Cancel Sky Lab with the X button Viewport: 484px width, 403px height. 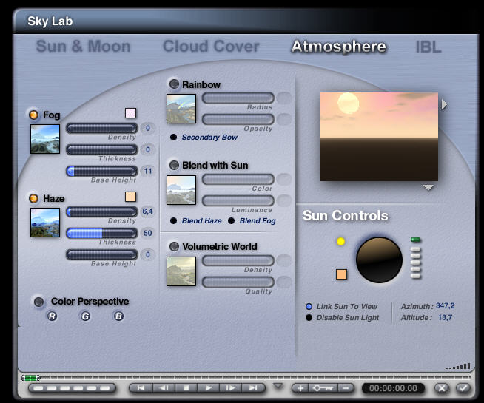[442, 388]
